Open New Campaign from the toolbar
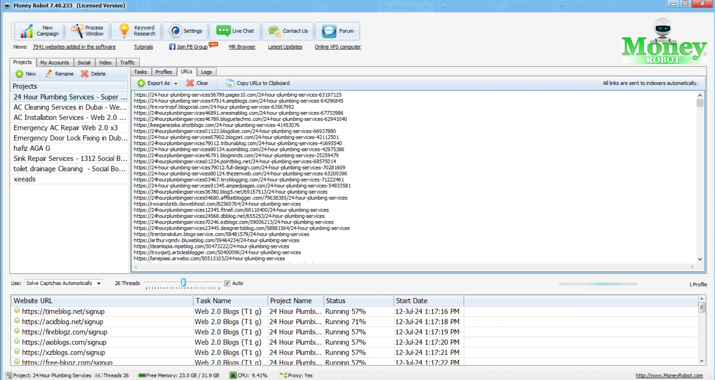The image size is (715, 380). (39, 31)
